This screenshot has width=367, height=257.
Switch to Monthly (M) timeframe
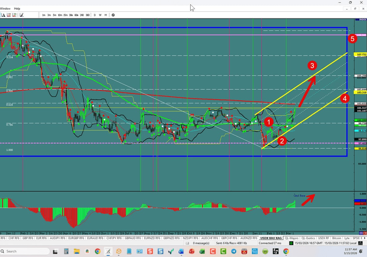click(106, 15)
